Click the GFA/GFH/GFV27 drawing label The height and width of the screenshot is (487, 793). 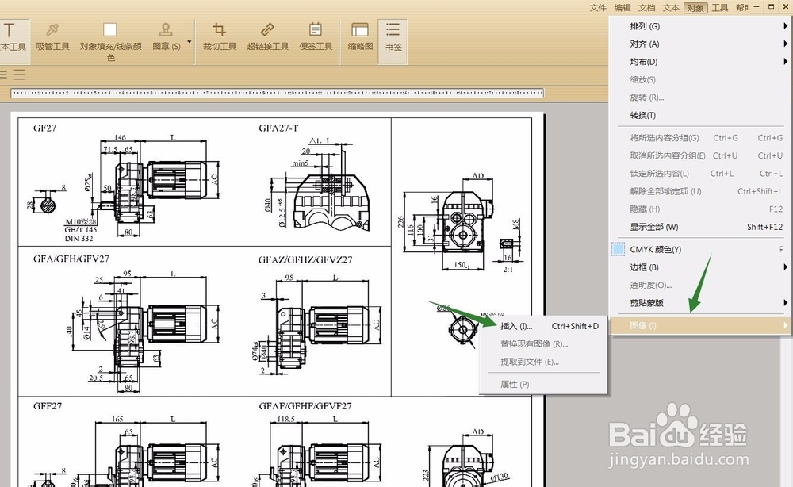point(71,259)
